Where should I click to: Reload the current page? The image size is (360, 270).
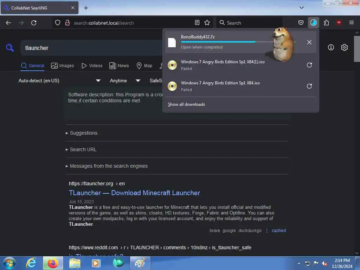34,23
